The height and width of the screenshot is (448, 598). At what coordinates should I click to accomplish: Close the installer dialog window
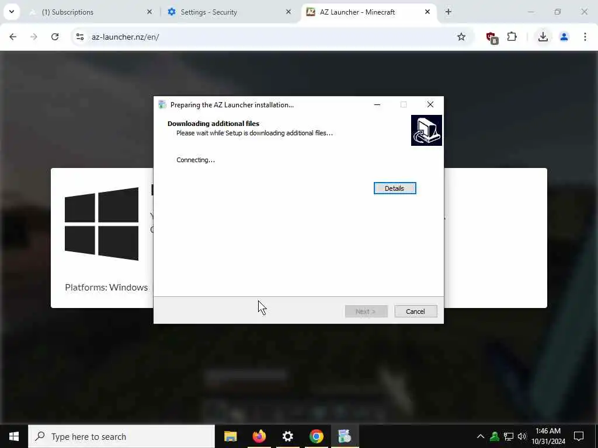[430, 104]
